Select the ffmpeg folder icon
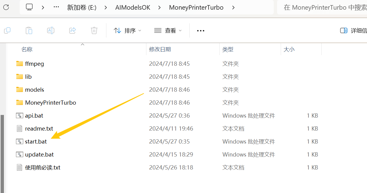 (x=20, y=64)
